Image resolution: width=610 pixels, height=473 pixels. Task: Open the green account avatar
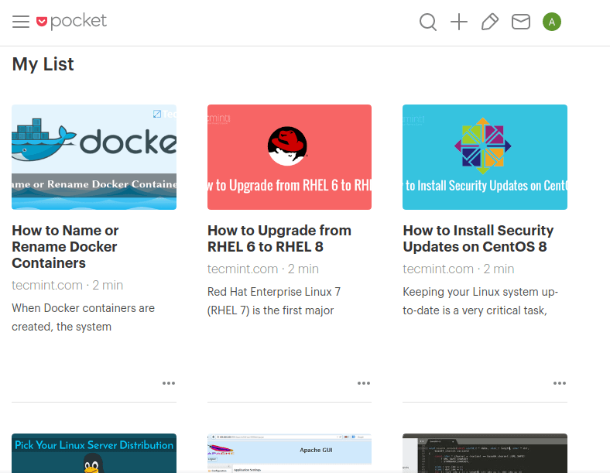click(552, 22)
